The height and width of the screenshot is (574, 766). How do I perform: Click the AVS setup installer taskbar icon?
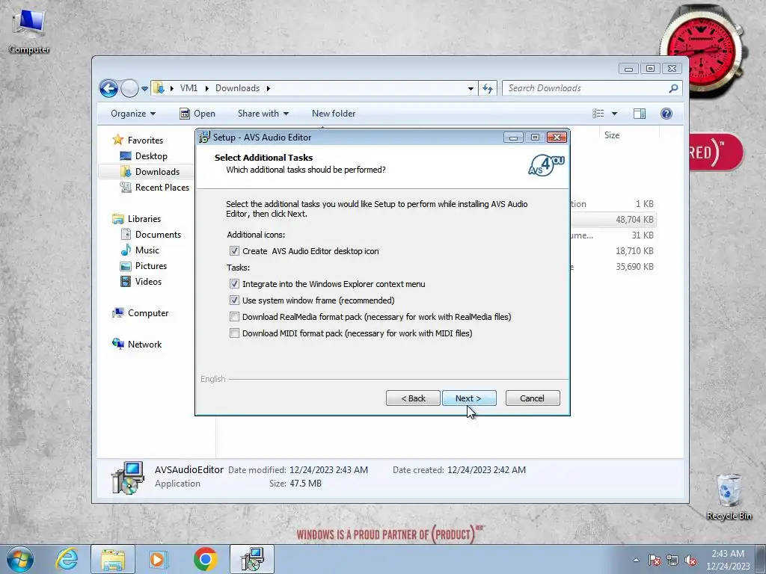pos(252,559)
